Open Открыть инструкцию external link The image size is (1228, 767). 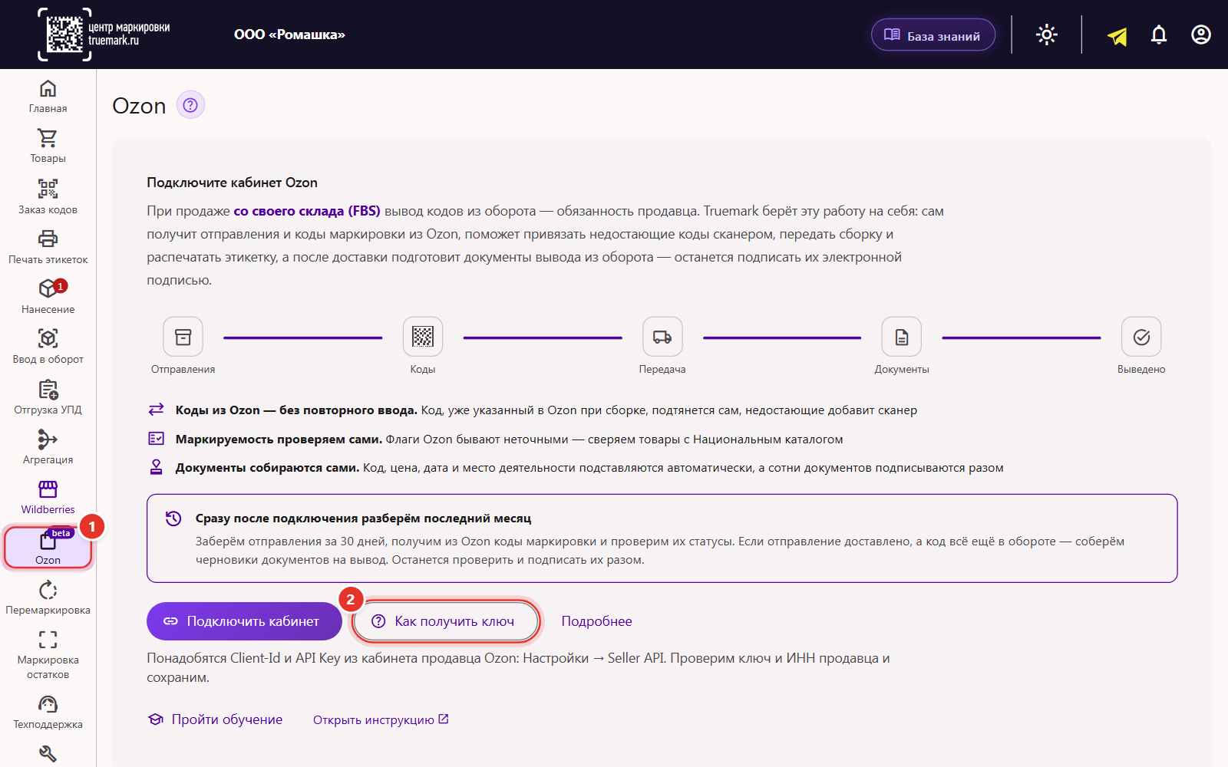click(x=381, y=719)
